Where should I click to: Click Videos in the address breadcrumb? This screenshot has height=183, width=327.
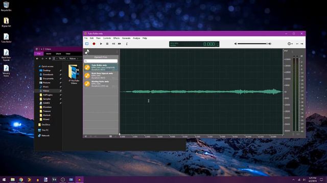tap(73, 59)
